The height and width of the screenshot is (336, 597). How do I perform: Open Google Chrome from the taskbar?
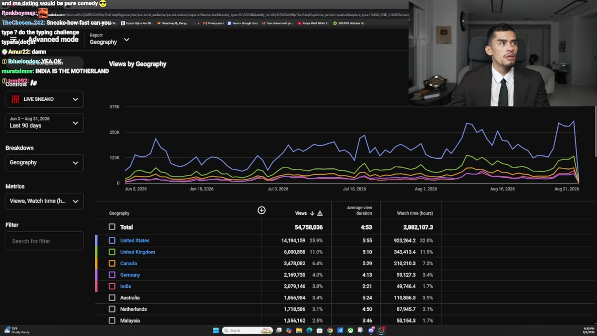coord(330,330)
